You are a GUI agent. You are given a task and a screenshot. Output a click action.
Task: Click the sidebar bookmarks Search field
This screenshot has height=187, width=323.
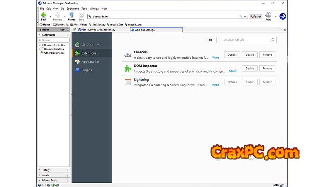pos(54,40)
